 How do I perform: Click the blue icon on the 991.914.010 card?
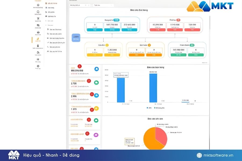coord(97,69)
